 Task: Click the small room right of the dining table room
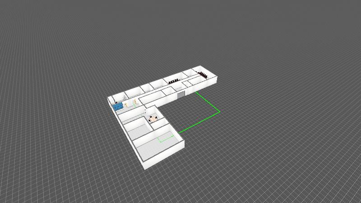pos(161,124)
